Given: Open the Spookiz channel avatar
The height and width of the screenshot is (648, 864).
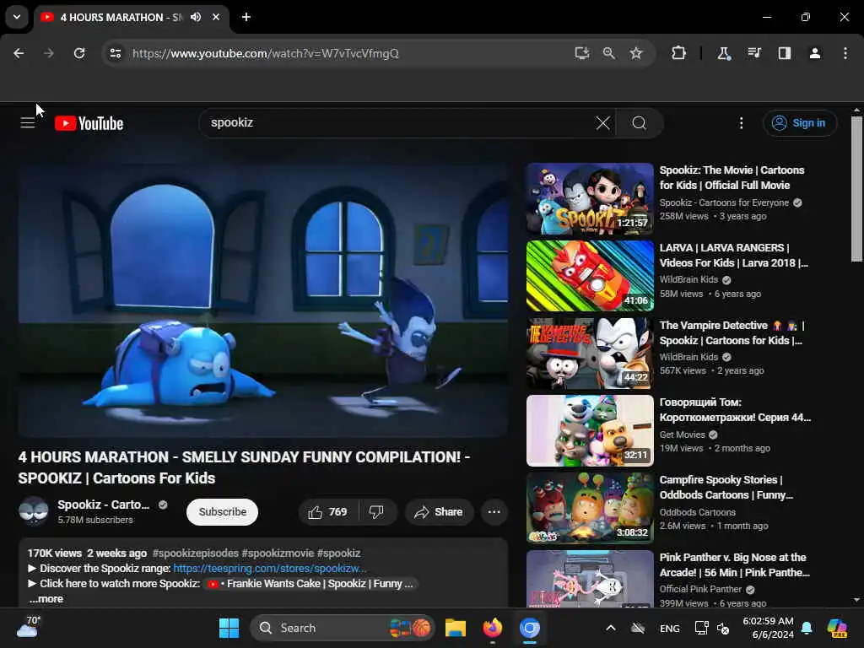Looking at the screenshot, I should click(x=34, y=511).
